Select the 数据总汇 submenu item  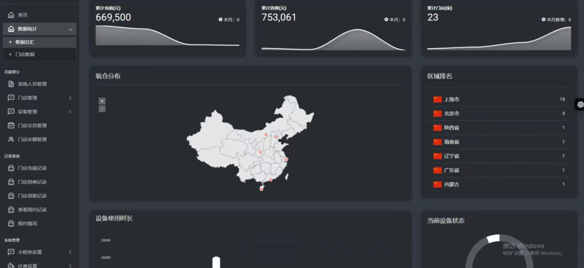click(x=39, y=42)
